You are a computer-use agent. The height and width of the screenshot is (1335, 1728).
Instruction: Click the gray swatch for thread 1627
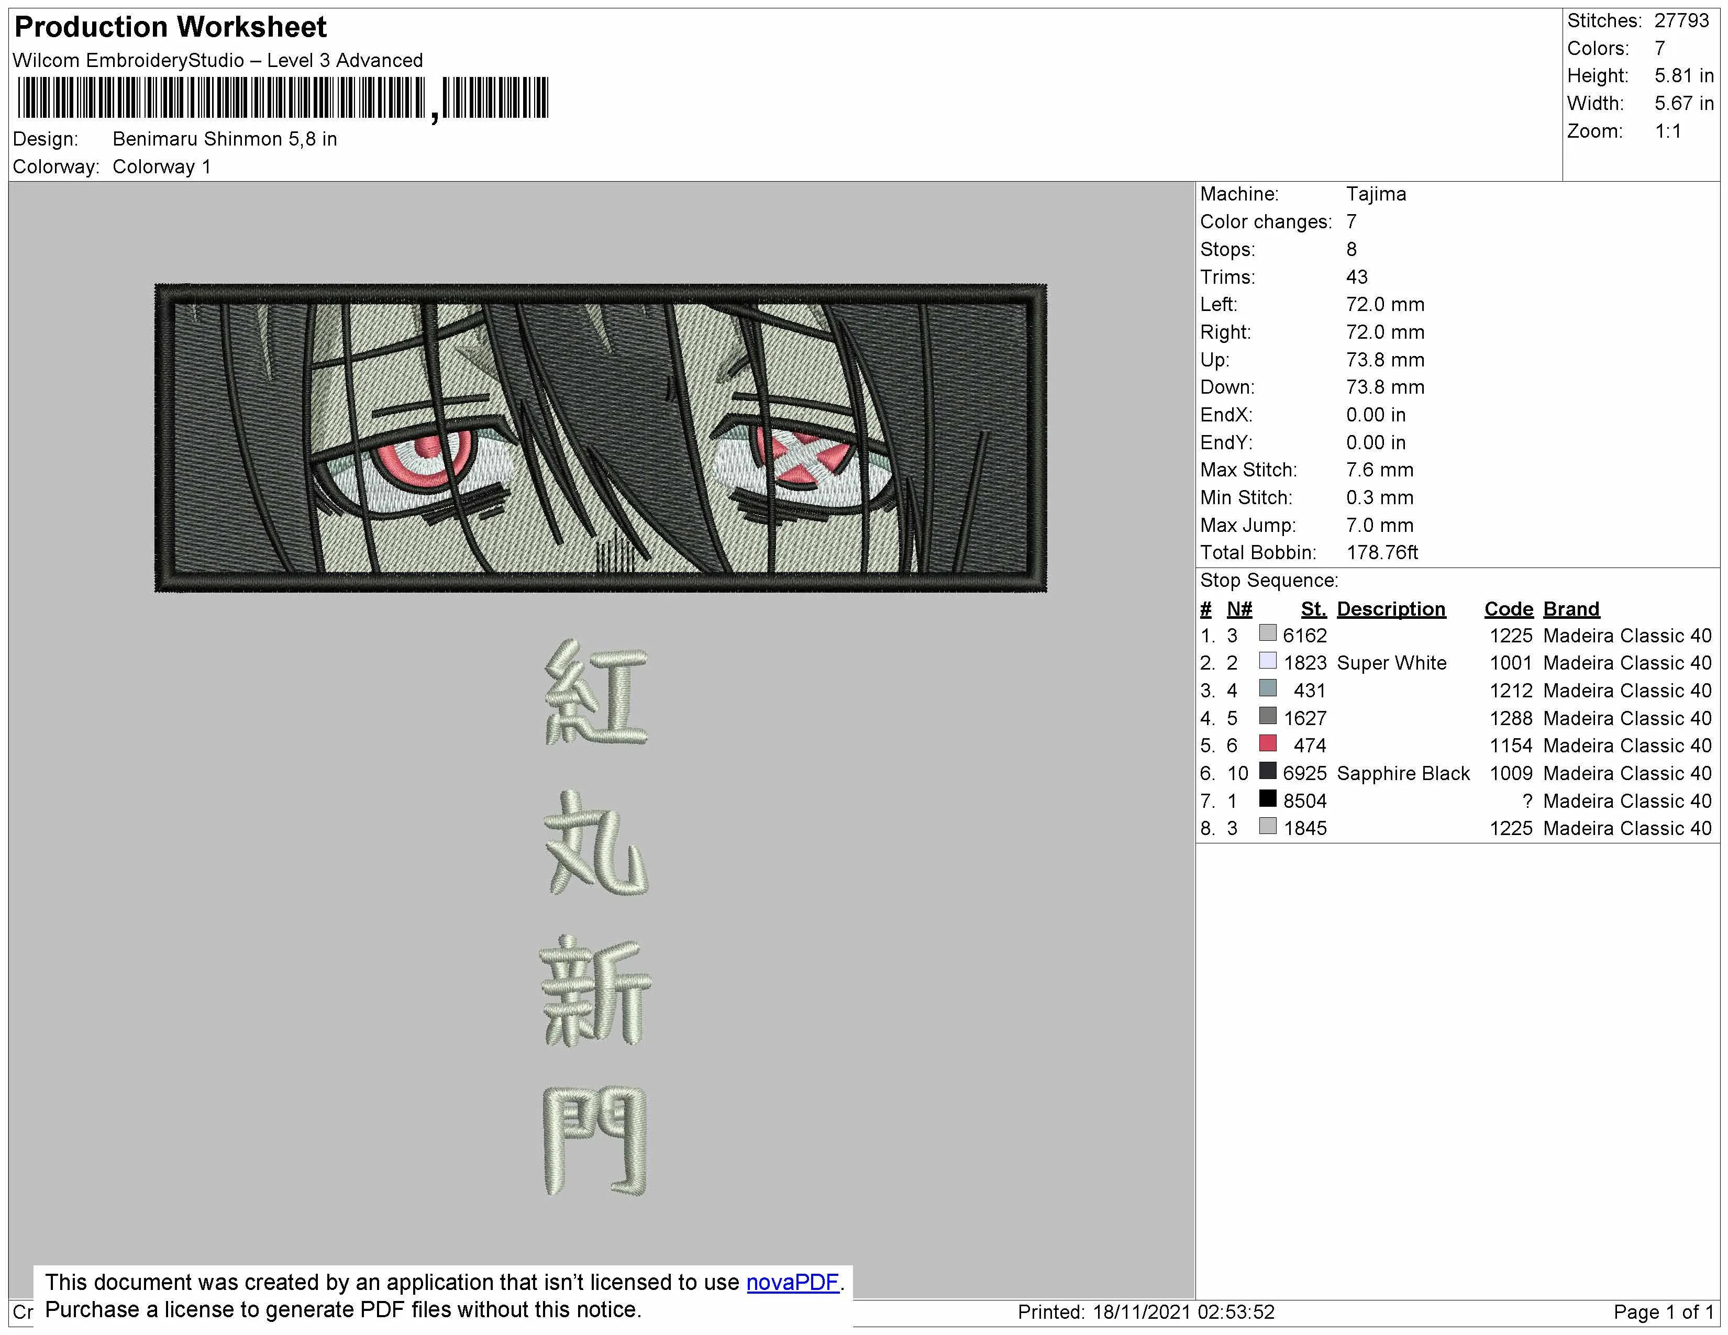tap(1268, 716)
